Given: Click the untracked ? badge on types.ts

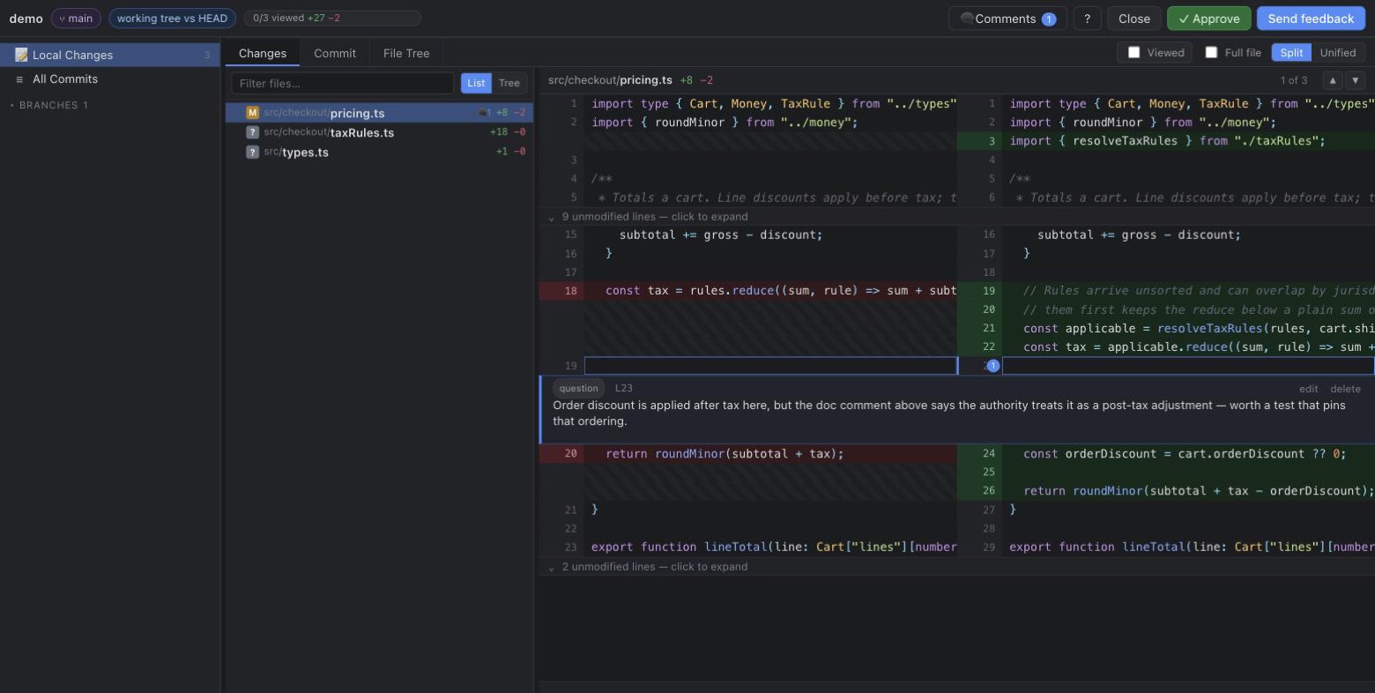Looking at the screenshot, I should pos(252,152).
